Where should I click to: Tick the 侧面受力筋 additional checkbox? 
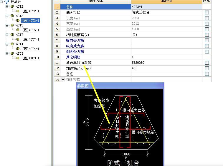pos(207,51)
